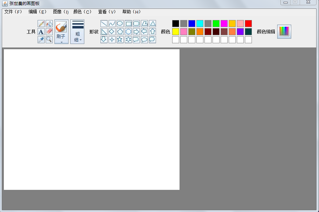Choose the four-point star shape

pos(112,40)
